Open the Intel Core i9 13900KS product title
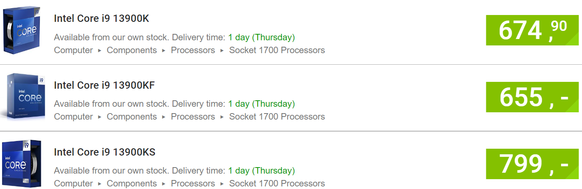This screenshot has width=582, height=189. click(x=105, y=152)
